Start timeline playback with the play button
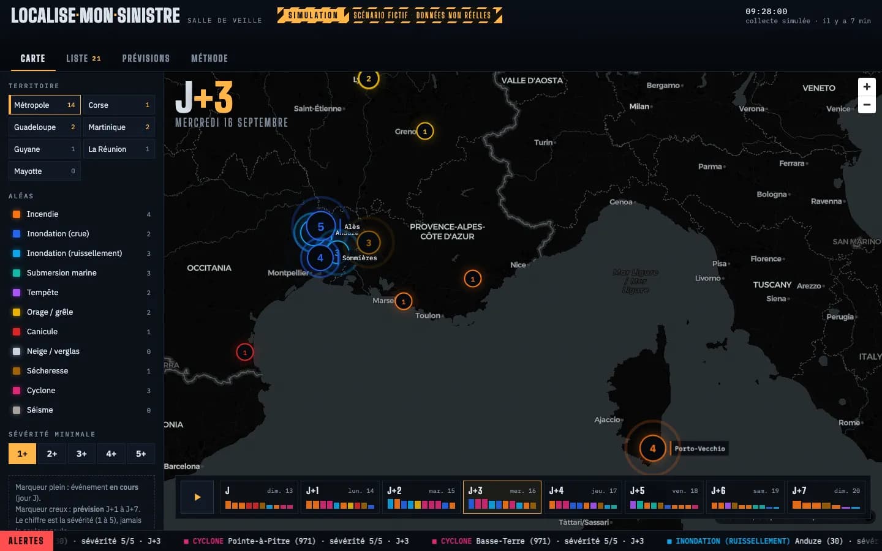 (197, 497)
